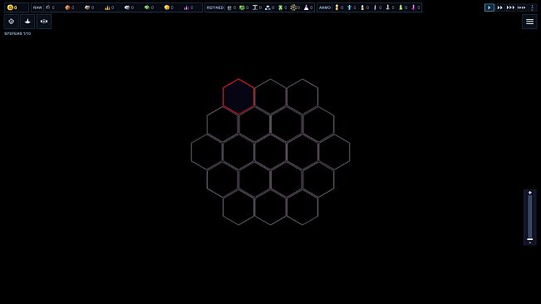Click the first grey refined component icon
Image resolution: width=541 pixels, height=304 pixels.
coord(229,7)
